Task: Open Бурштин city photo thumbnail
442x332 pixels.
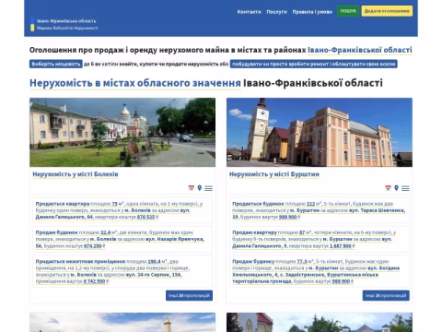Action: coord(320,132)
